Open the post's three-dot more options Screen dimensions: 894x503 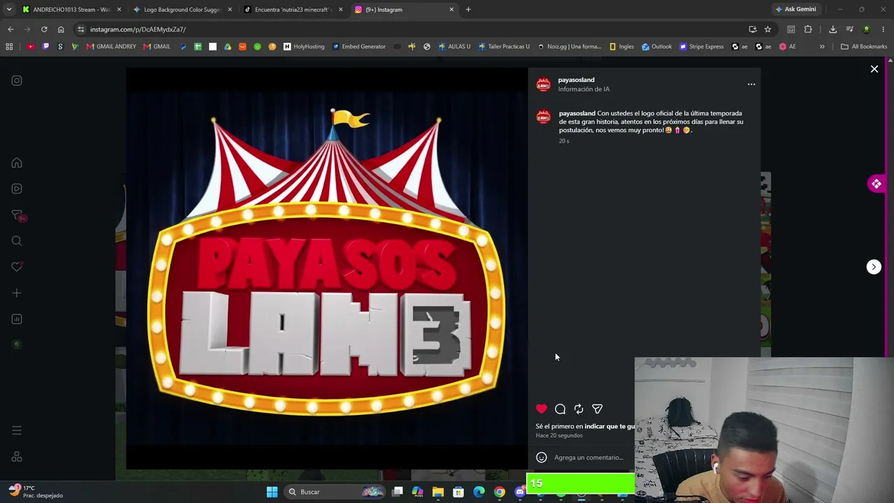[752, 84]
